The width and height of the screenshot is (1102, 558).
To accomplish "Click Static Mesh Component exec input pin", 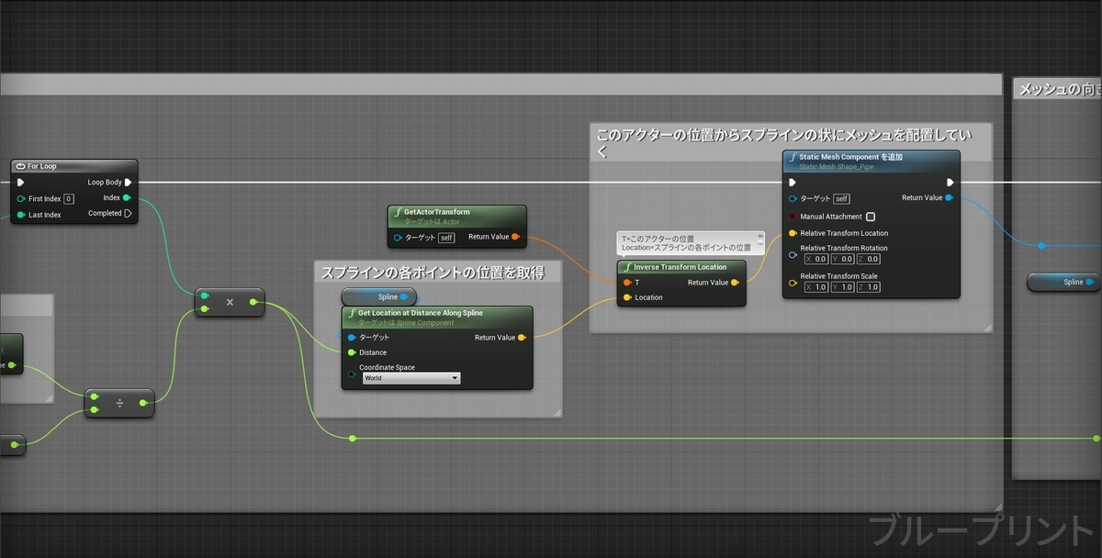I will [793, 182].
